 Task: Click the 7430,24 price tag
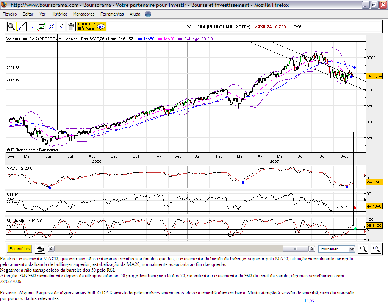[x=374, y=76]
